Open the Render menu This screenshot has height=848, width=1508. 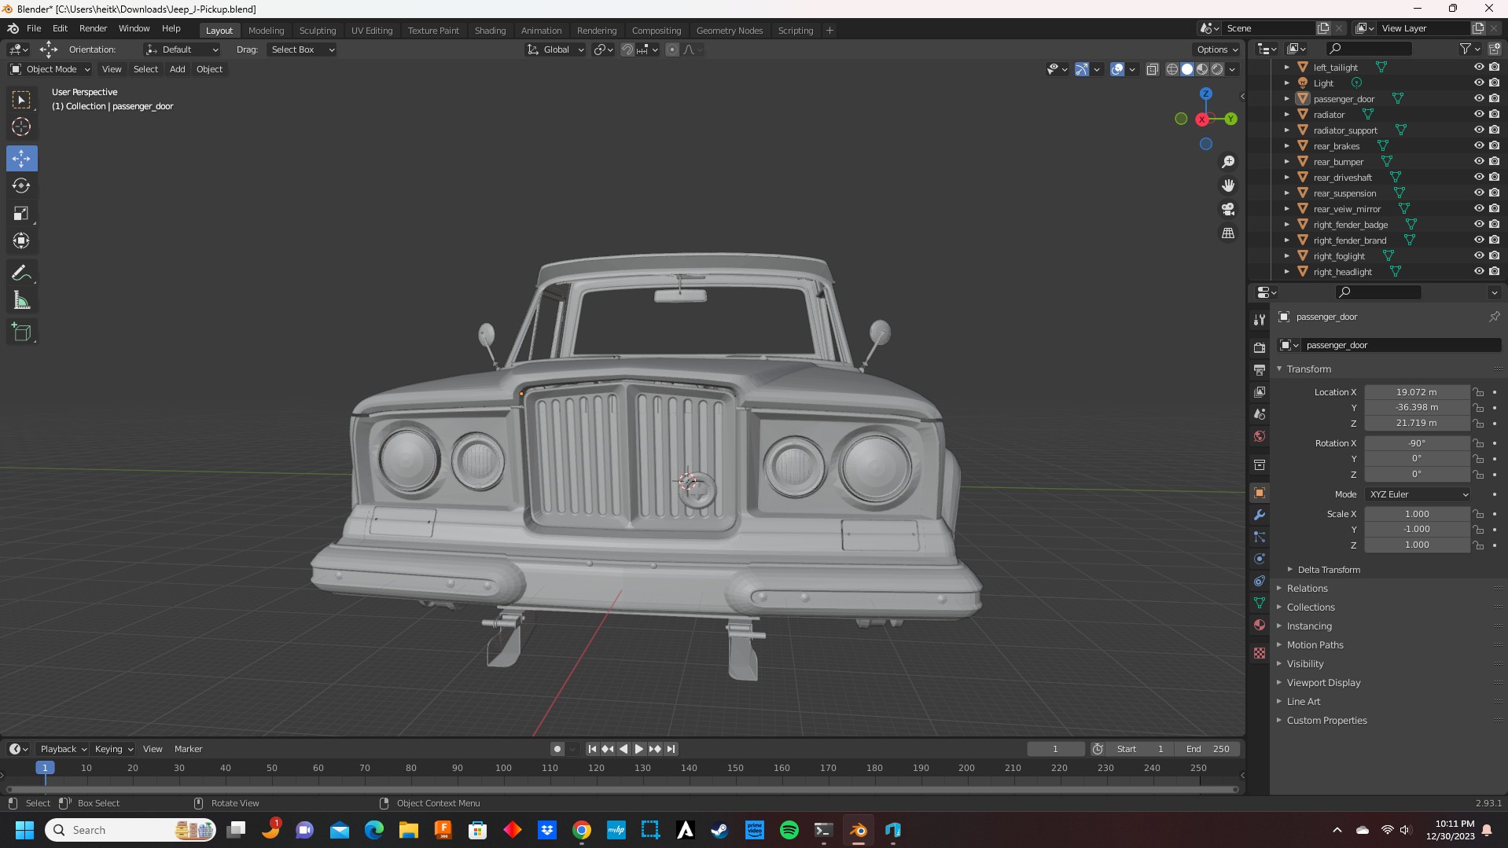point(93,28)
